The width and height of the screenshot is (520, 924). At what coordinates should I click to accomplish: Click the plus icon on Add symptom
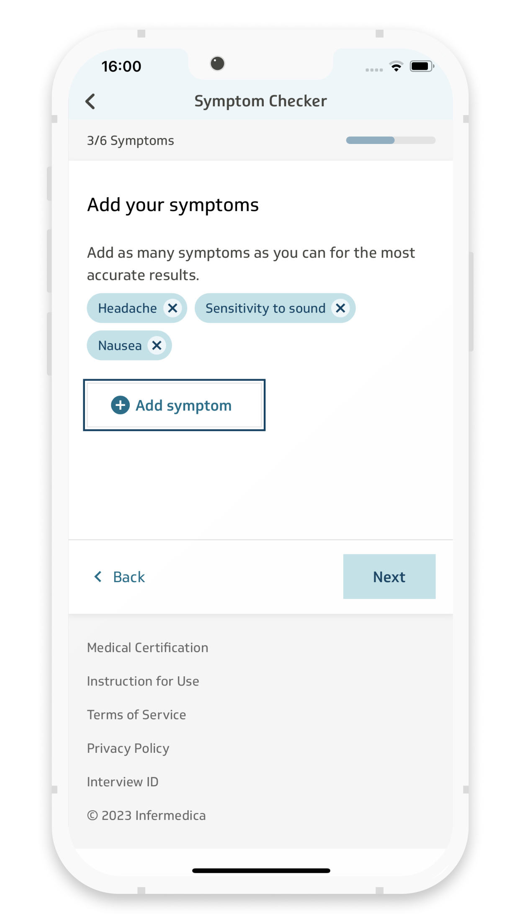[x=120, y=405]
